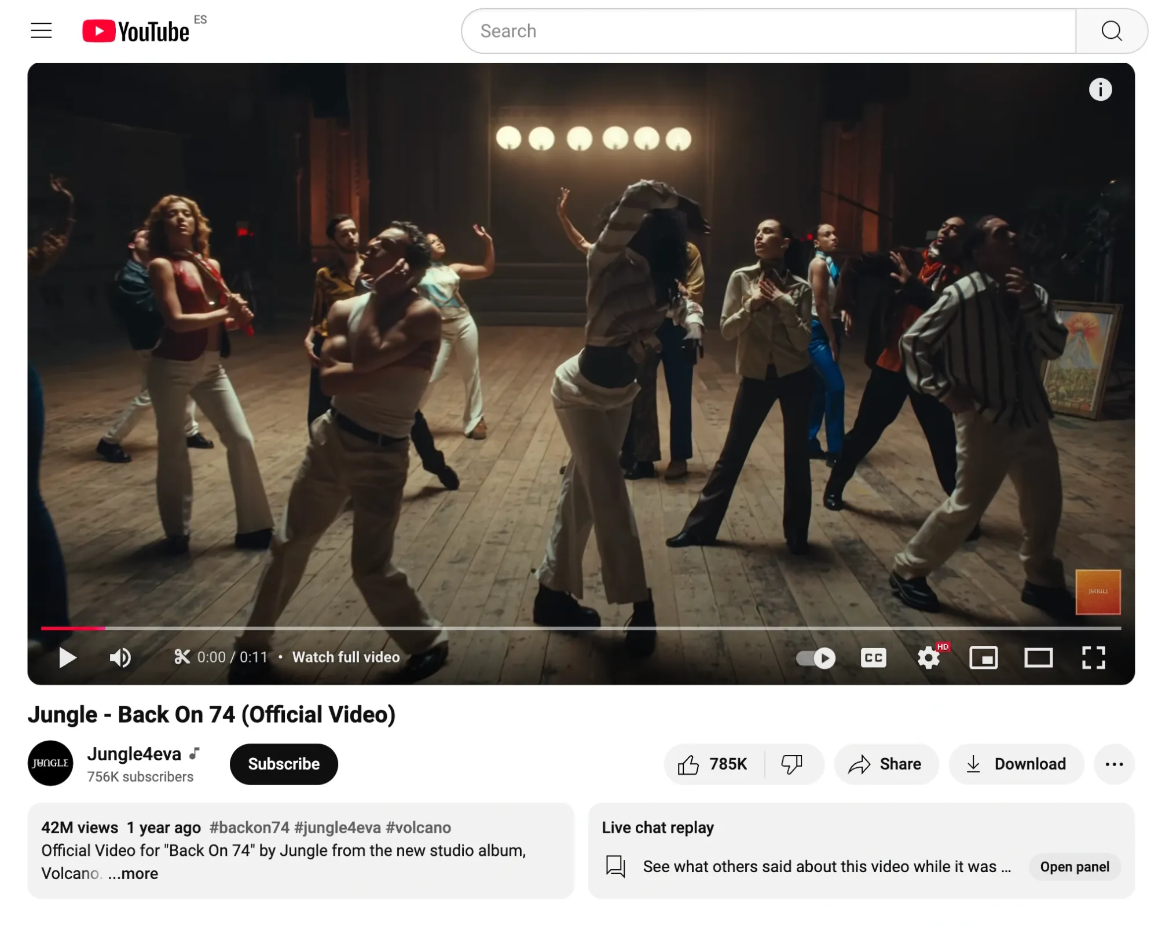Subscribe to Jungle4eva channel
Viewport: 1158px width, 930px height.
[x=284, y=764]
